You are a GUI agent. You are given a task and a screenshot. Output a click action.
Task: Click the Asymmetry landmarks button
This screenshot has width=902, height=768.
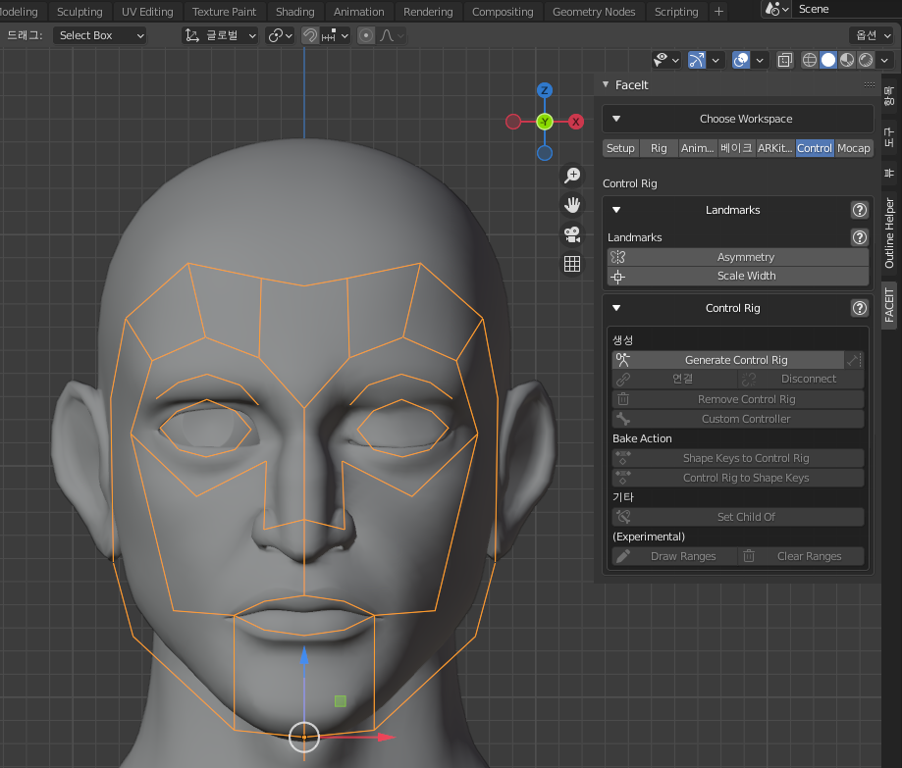pos(745,257)
